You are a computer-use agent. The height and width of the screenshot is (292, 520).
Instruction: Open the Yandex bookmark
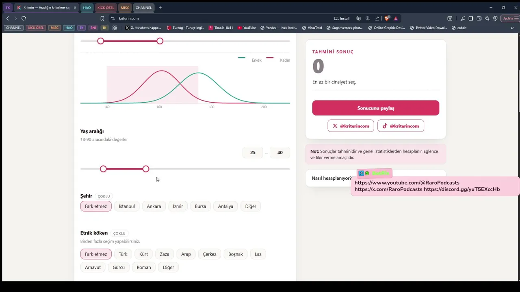279,28
